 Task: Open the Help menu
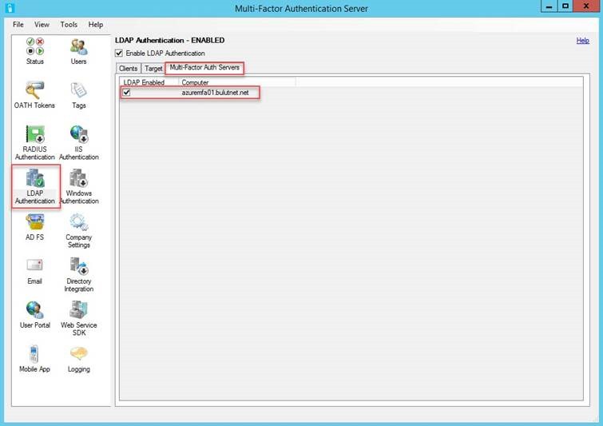96,24
